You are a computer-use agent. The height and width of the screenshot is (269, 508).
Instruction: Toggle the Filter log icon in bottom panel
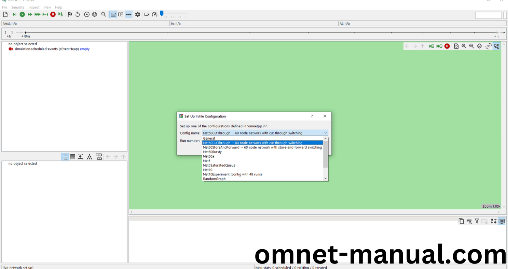click(477, 221)
